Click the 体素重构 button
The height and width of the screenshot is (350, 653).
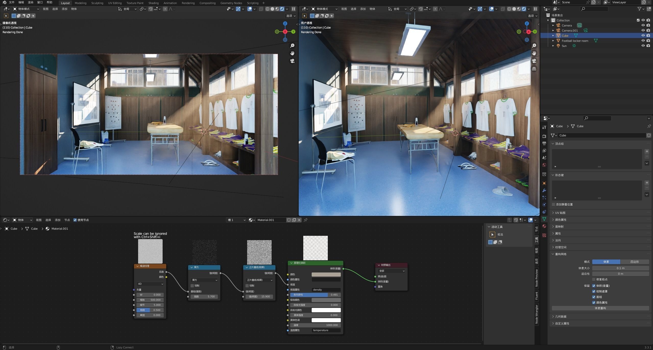(x=600, y=308)
